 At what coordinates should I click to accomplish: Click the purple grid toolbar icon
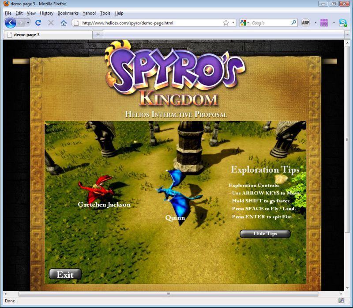click(324, 23)
